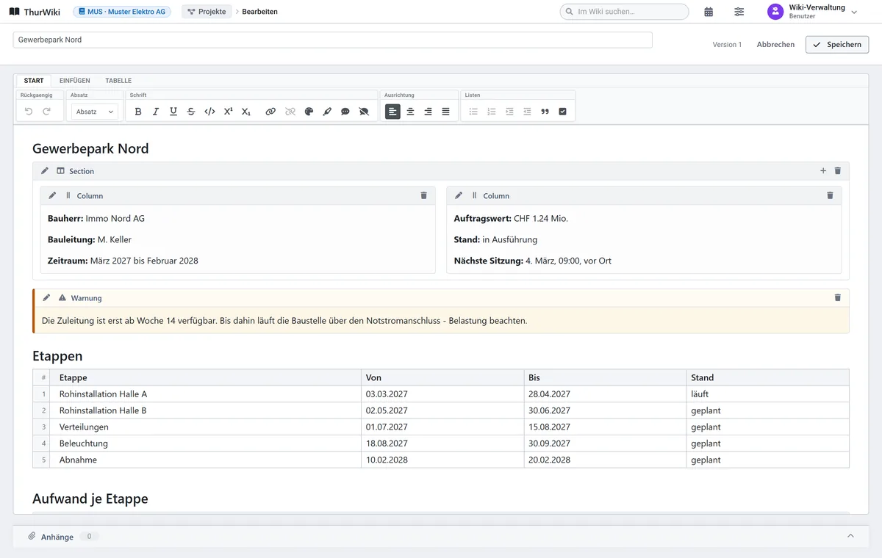This screenshot has width=882, height=558.
Task: Insert a checklist
Action: pyautogui.click(x=563, y=112)
